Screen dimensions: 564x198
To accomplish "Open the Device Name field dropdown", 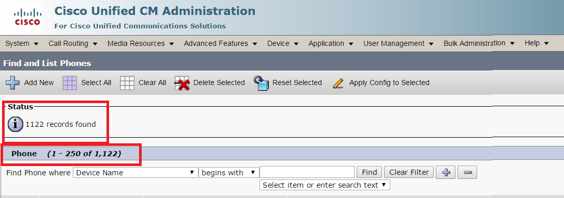I will (135, 173).
